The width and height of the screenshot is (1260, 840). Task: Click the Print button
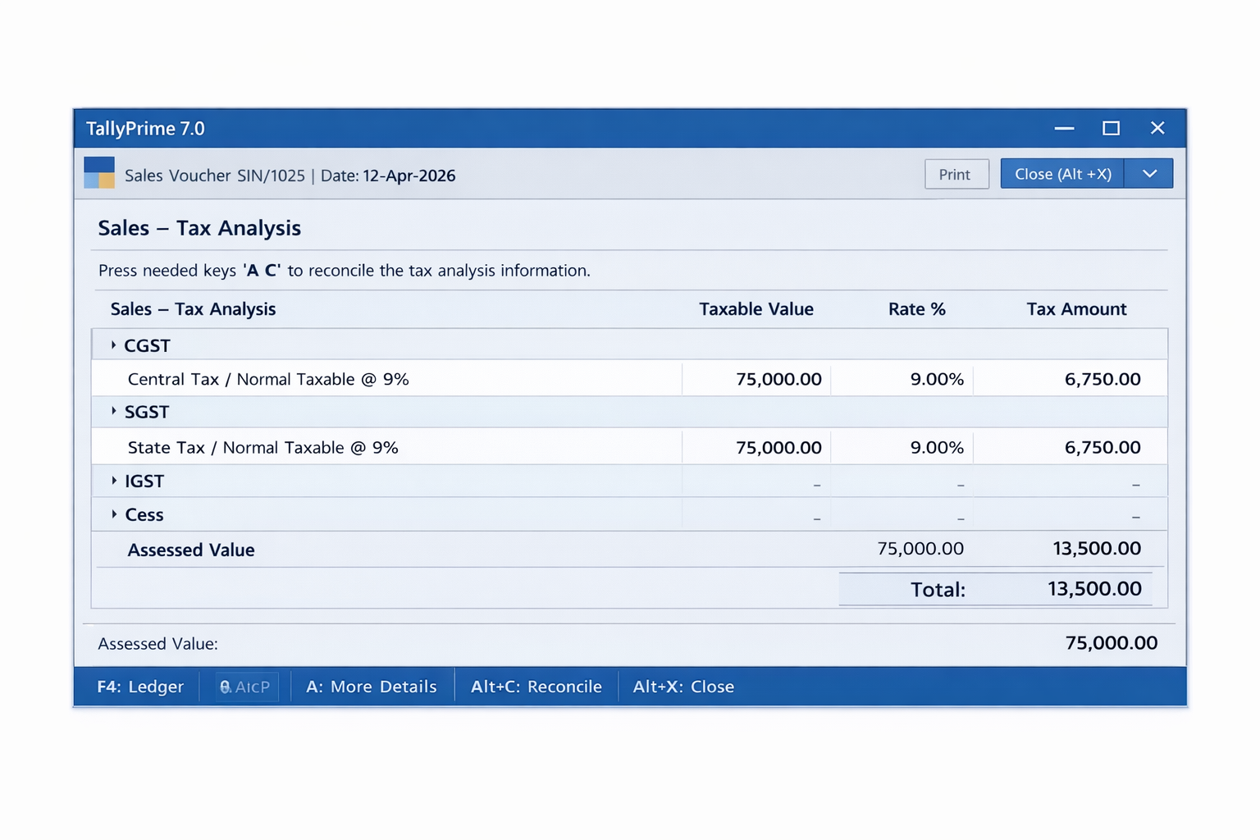[956, 174]
